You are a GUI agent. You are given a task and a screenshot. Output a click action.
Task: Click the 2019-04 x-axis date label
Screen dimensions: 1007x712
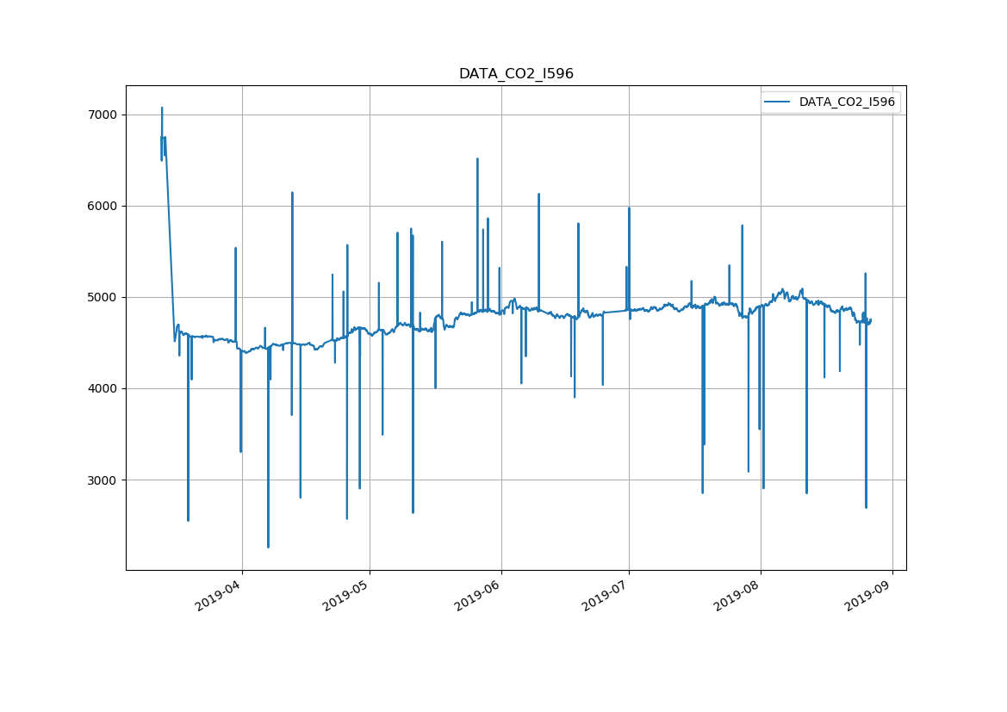point(220,594)
